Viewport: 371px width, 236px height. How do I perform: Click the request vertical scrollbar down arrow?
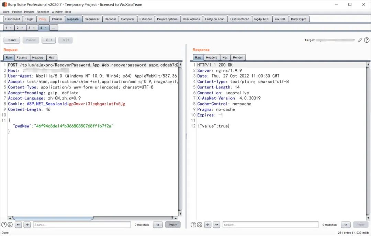(x=180, y=214)
